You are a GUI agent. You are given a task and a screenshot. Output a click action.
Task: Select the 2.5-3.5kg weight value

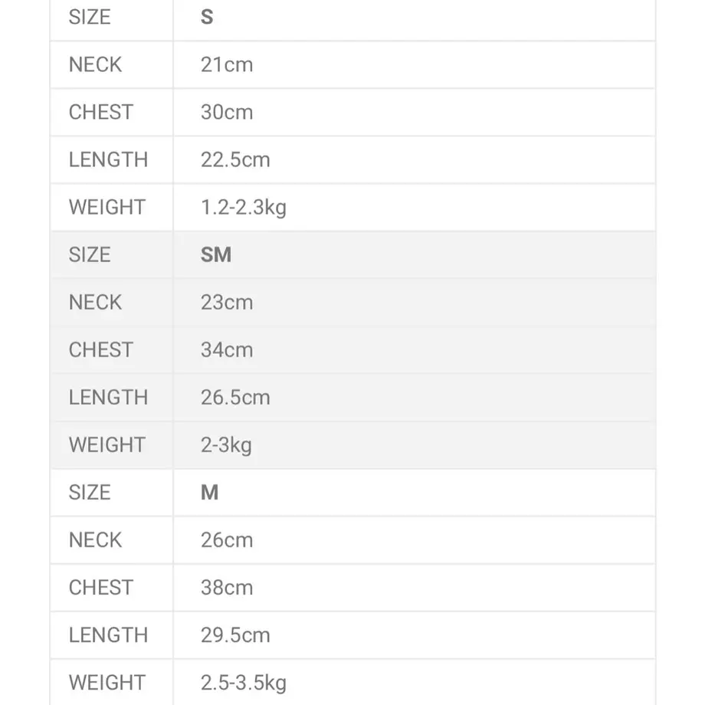243,683
